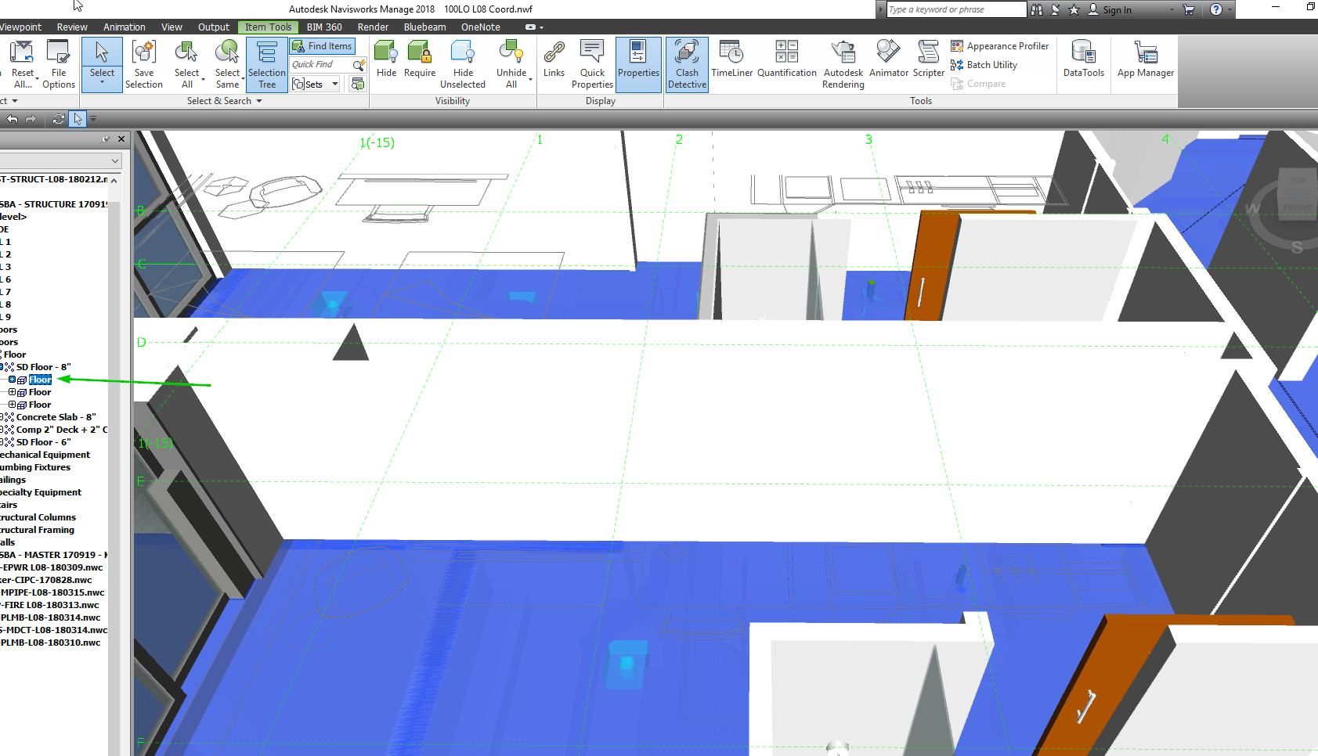This screenshot has height=756, width=1318.
Task: Launch Autodesk Rendering
Action: click(x=843, y=64)
